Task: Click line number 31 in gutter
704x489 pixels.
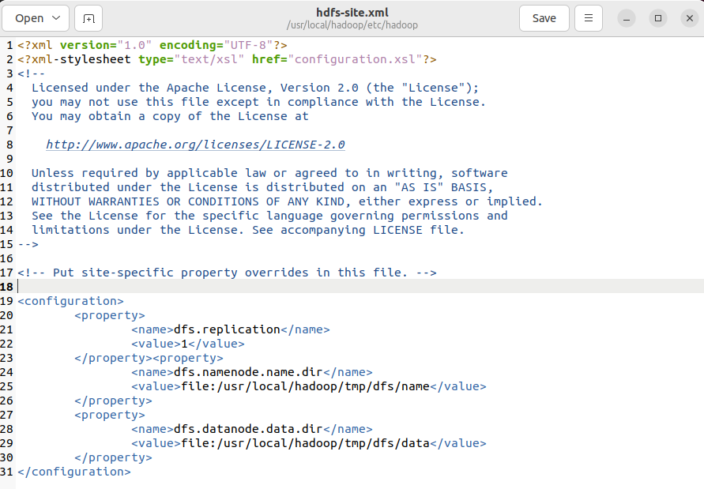Action: [7, 472]
